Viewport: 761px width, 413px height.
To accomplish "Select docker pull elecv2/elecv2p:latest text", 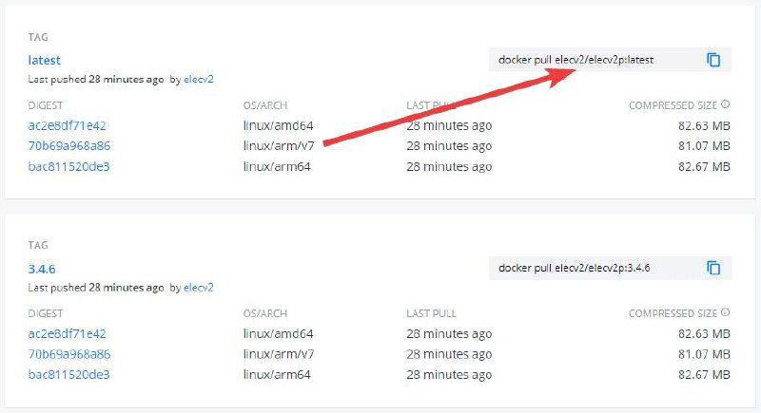I will [576, 60].
